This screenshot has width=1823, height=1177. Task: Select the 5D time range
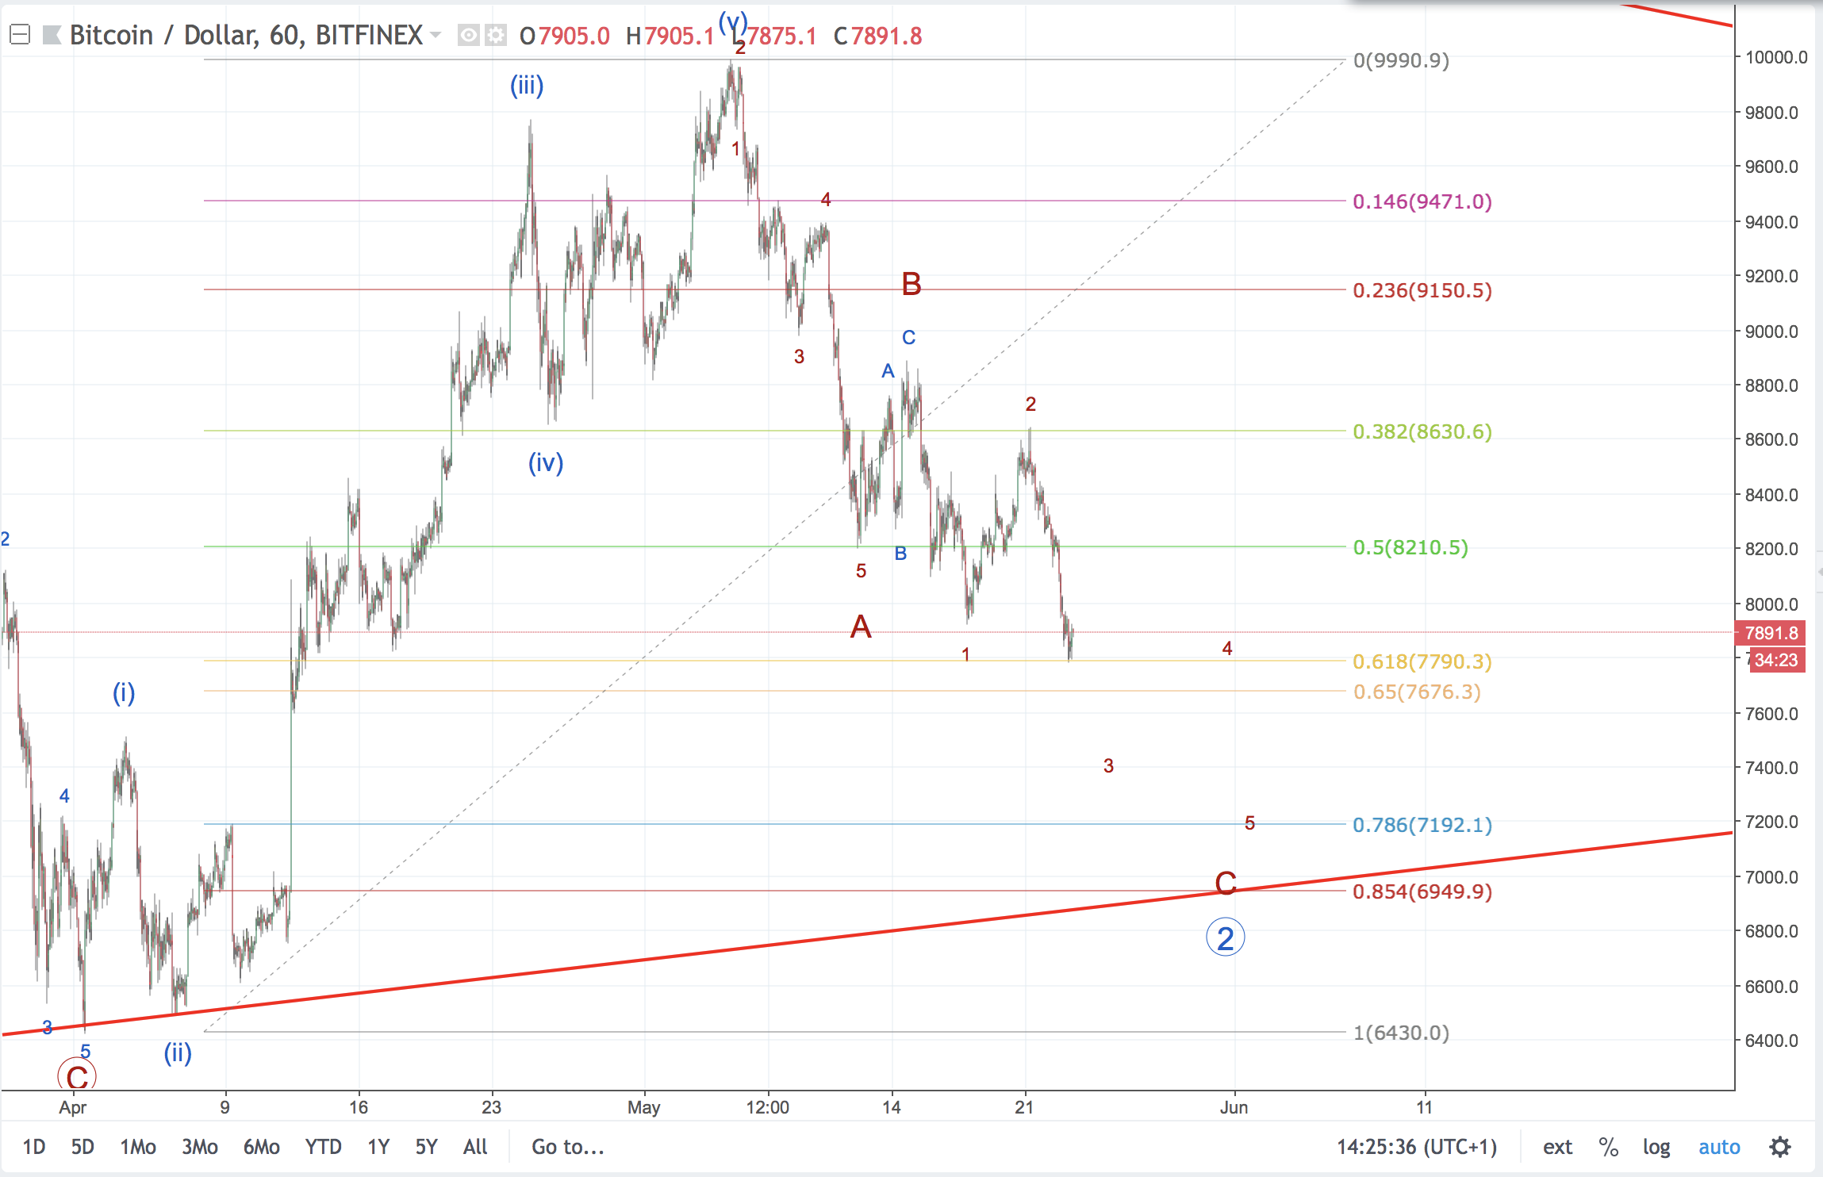83,1147
